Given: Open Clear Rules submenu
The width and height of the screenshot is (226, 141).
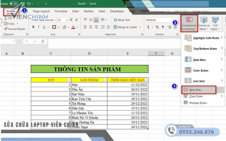Looking at the screenshot, I should click(203, 96).
